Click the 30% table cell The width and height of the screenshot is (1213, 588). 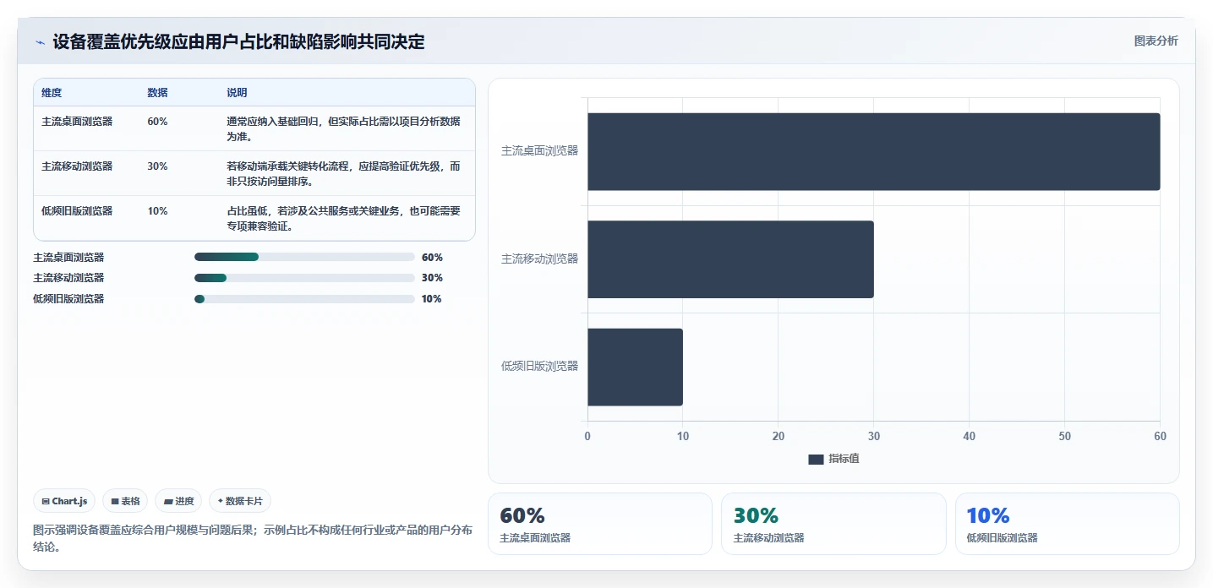(157, 166)
